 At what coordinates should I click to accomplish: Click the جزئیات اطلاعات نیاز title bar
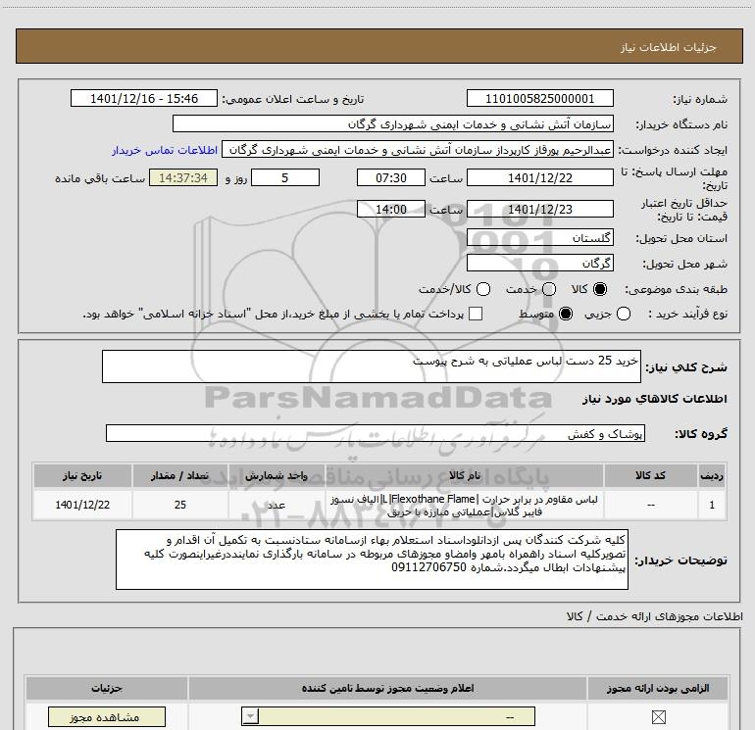pos(378,46)
